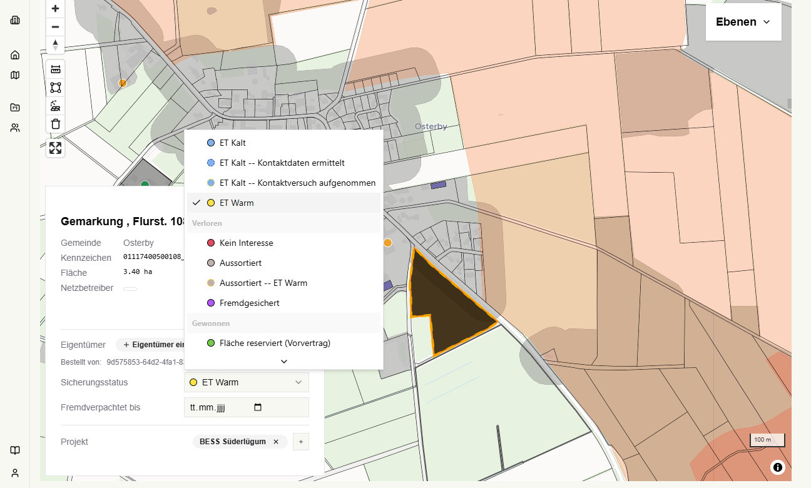Select Fremdgesichert status
Image resolution: width=811 pixels, height=488 pixels.
(x=284, y=303)
